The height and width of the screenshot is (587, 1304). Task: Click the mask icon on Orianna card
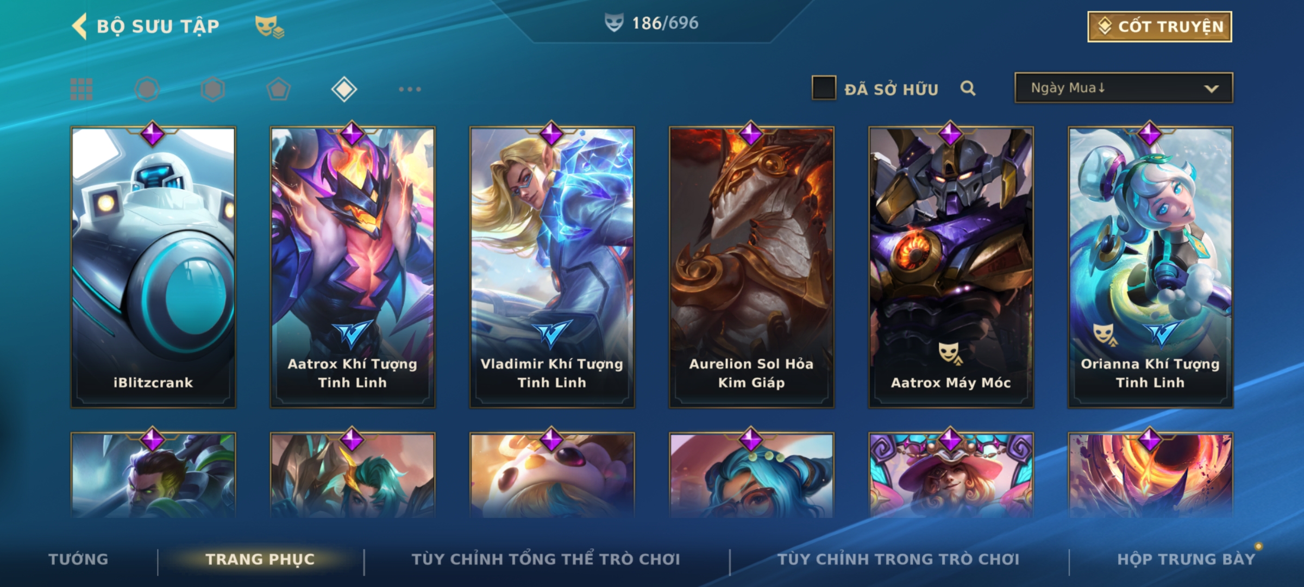pyautogui.click(x=1105, y=335)
